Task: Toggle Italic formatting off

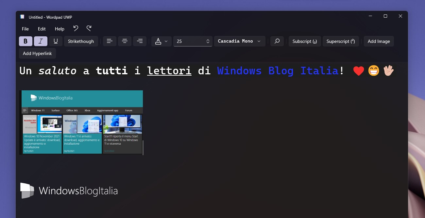Action: pyautogui.click(x=41, y=41)
